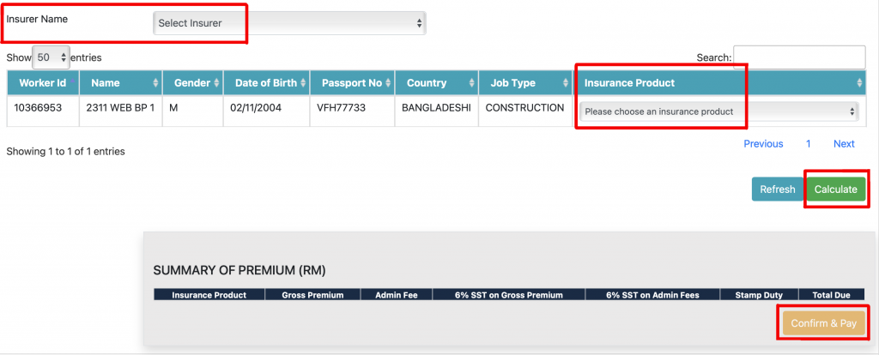Sort table by Insurance Product column
This screenshot has width=879, height=355.
tap(719, 83)
